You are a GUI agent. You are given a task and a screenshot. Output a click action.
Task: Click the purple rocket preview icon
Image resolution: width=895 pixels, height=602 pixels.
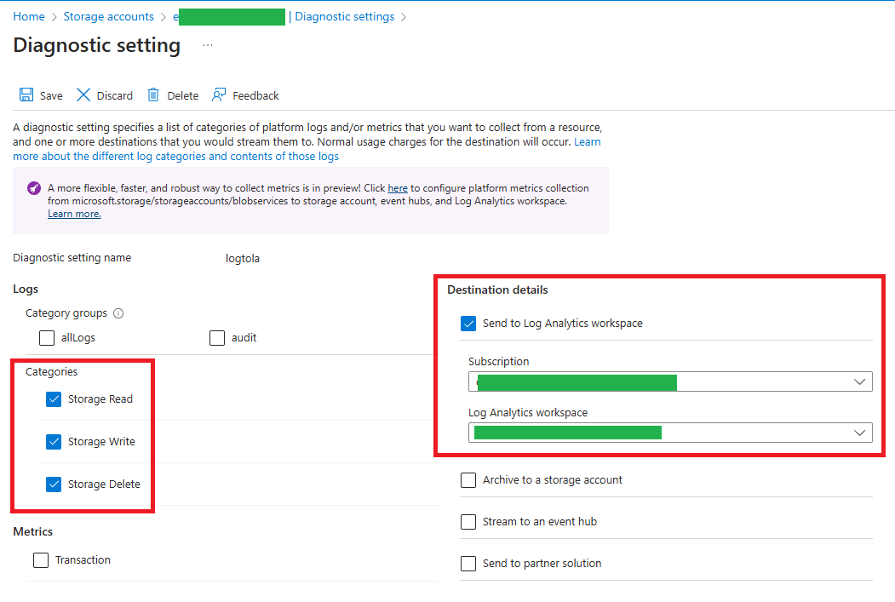[34, 188]
